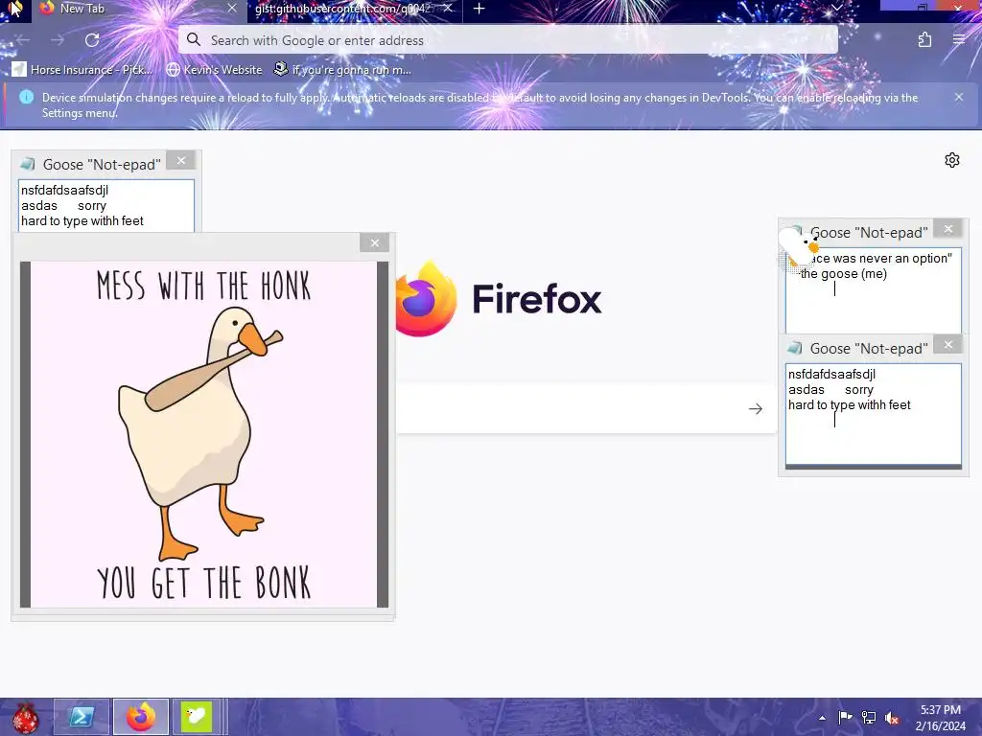The image size is (982, 736).
Task: Open new tab page settings gear
Action: pyautogui.click(x=952, y=160)
